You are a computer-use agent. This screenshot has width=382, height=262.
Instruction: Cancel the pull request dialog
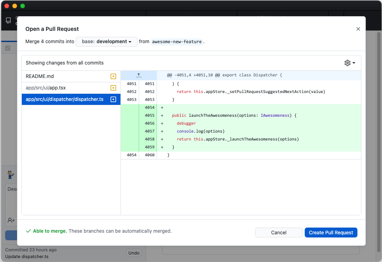(279, 232)
